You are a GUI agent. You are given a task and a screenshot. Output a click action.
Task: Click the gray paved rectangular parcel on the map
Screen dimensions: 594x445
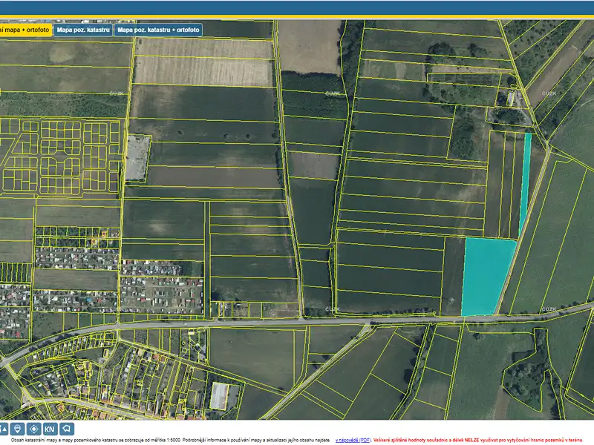click(x=137, y=158)
